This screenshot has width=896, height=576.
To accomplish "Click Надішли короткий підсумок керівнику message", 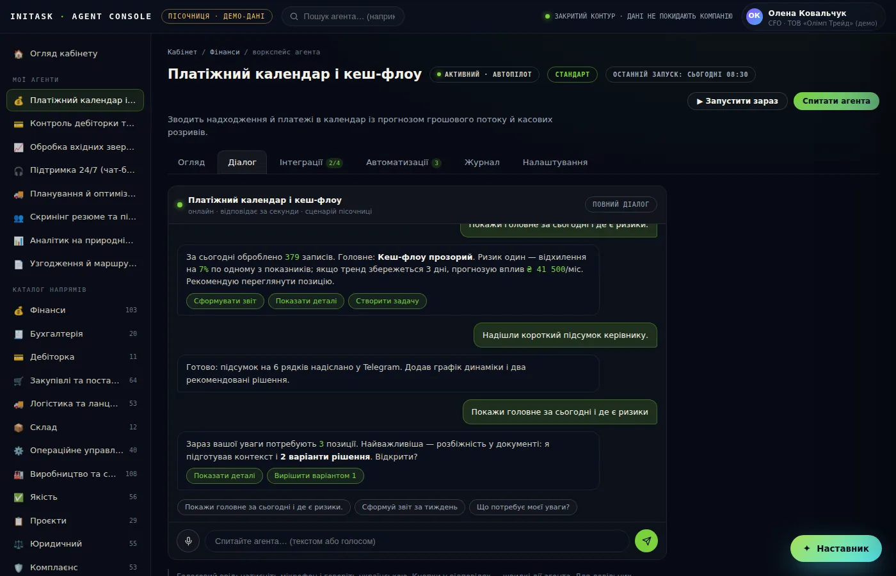I will (x=565, y=335).
